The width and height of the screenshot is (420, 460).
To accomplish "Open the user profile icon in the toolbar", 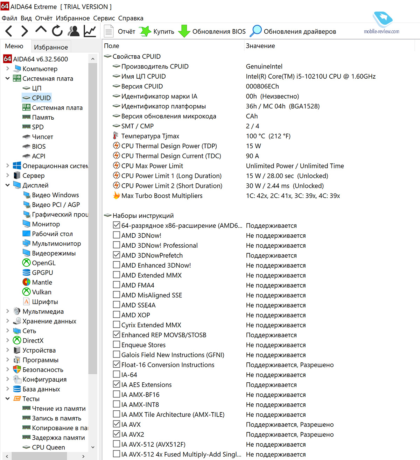I will [73, 31].
